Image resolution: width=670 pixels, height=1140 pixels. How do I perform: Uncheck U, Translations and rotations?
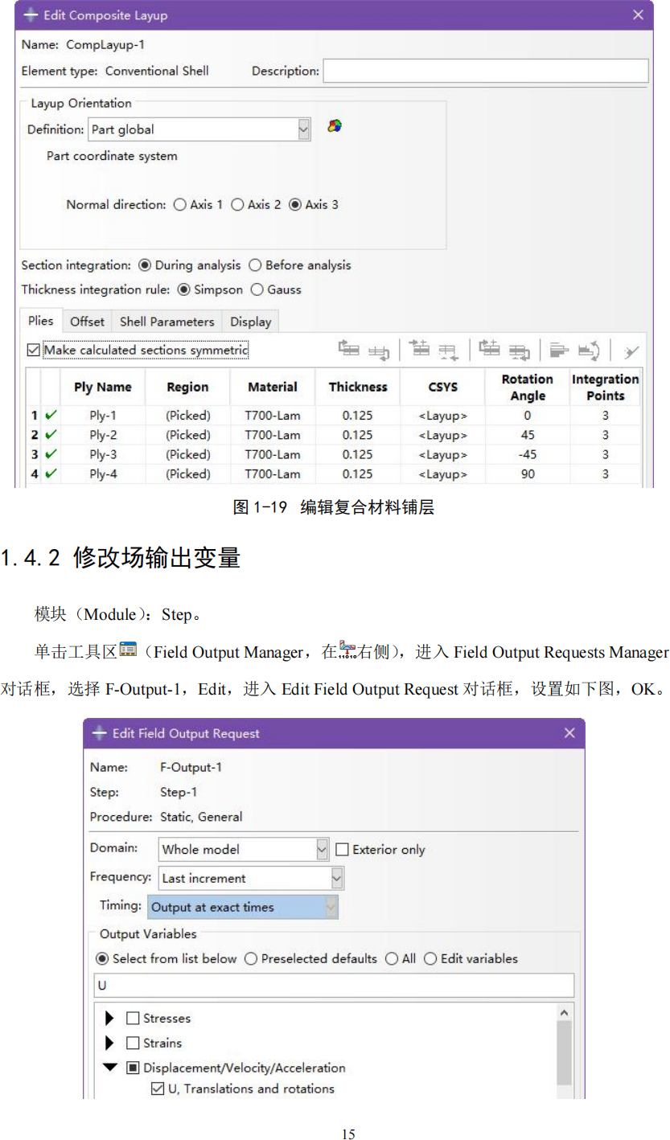coord(158,1089)
